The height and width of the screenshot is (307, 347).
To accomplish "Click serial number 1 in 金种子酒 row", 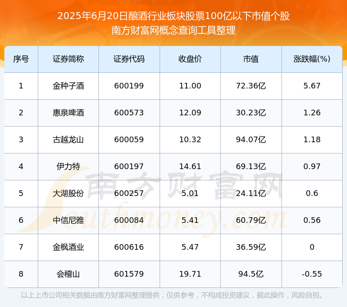I will tap(21, 86).
